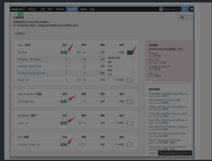This screenshot has height=161, width=212.
Task: Open actions dropdown for the SonarQube Way row
Action: coord(130,101)
